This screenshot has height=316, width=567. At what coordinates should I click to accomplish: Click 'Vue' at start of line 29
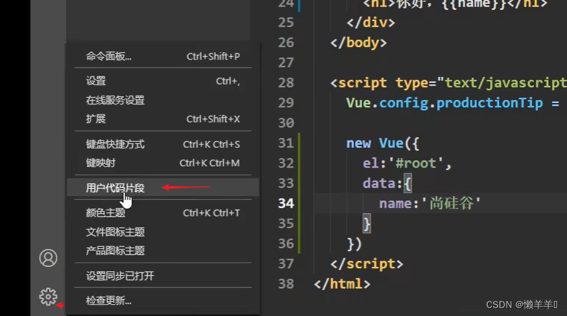pyautogui.click(x=358, y=103)
